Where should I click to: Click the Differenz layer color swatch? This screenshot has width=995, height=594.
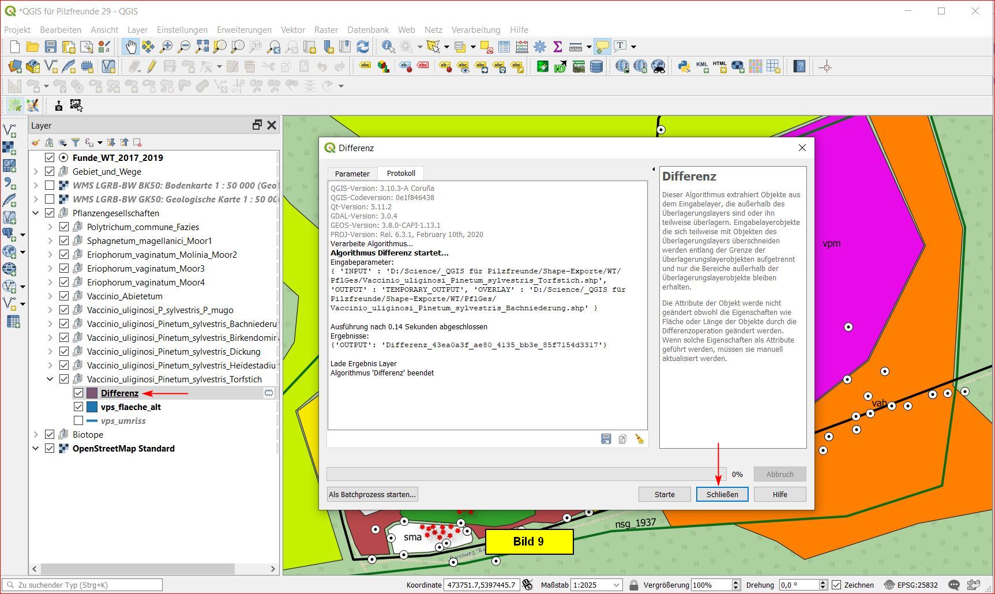[x=92, y=393]
